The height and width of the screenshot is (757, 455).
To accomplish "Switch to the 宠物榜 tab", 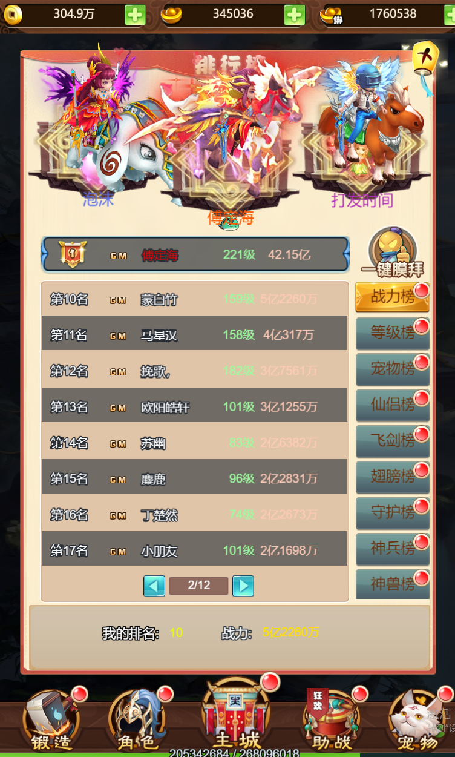I will [392, 369].
